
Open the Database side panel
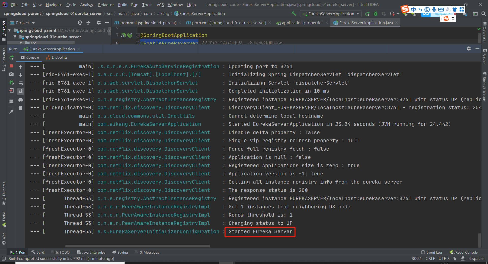click(x=484, y=32)
